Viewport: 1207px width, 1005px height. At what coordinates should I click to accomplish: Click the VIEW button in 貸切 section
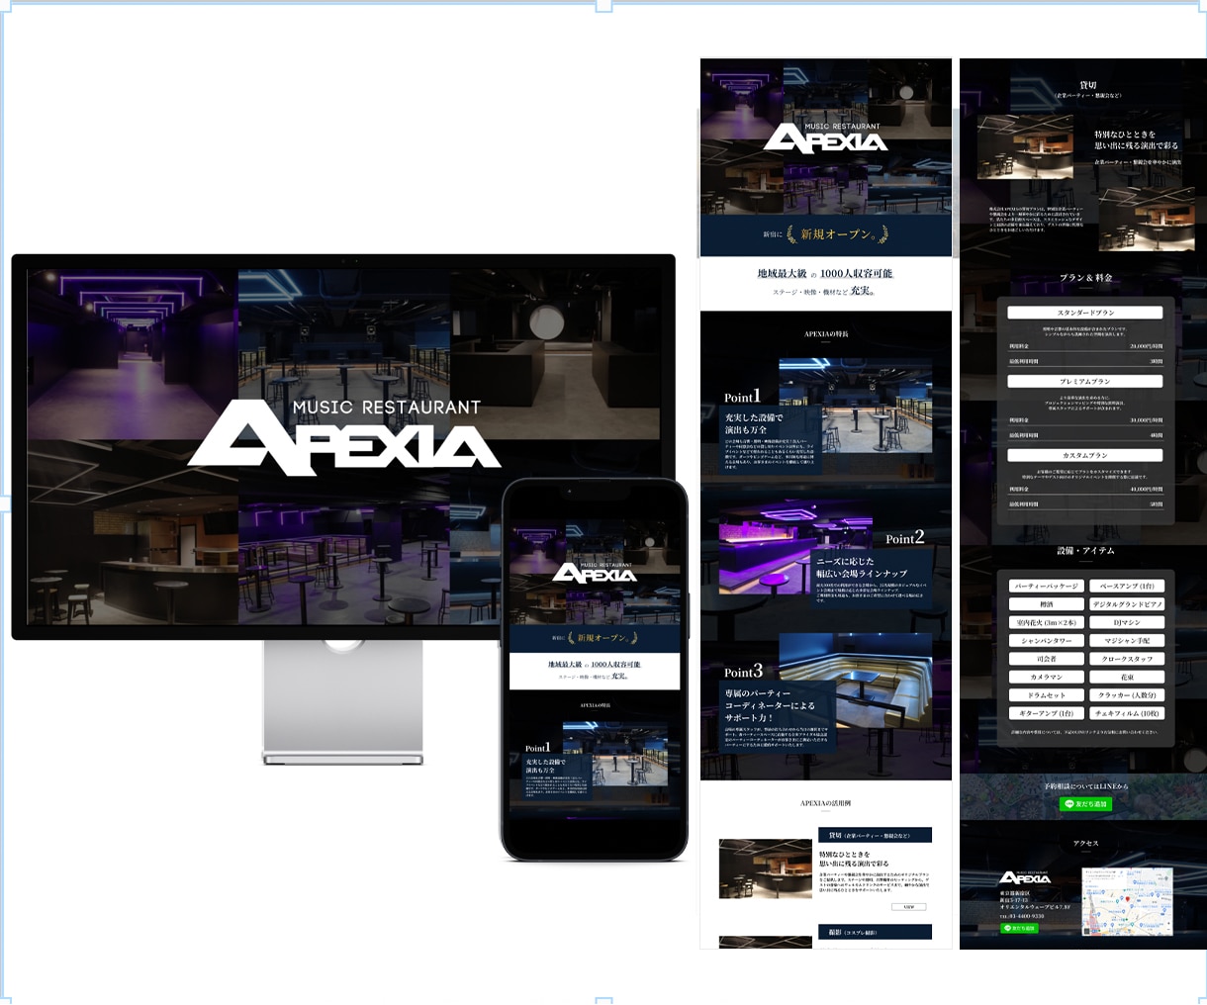point(909,906)
